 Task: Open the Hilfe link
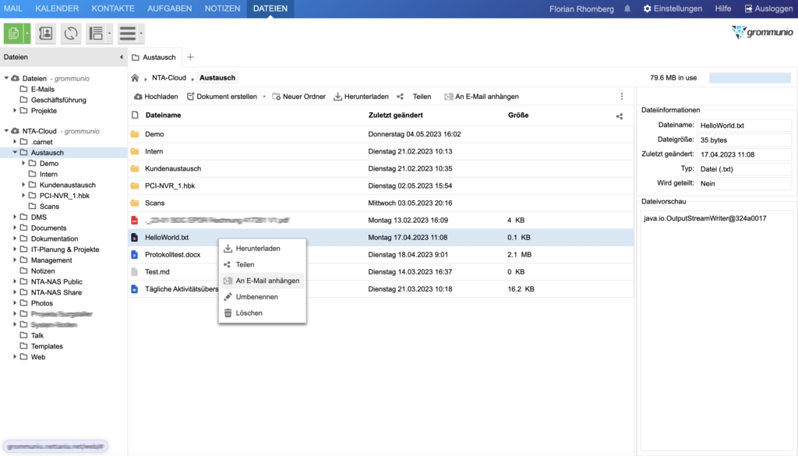click(x=722, y=9)
